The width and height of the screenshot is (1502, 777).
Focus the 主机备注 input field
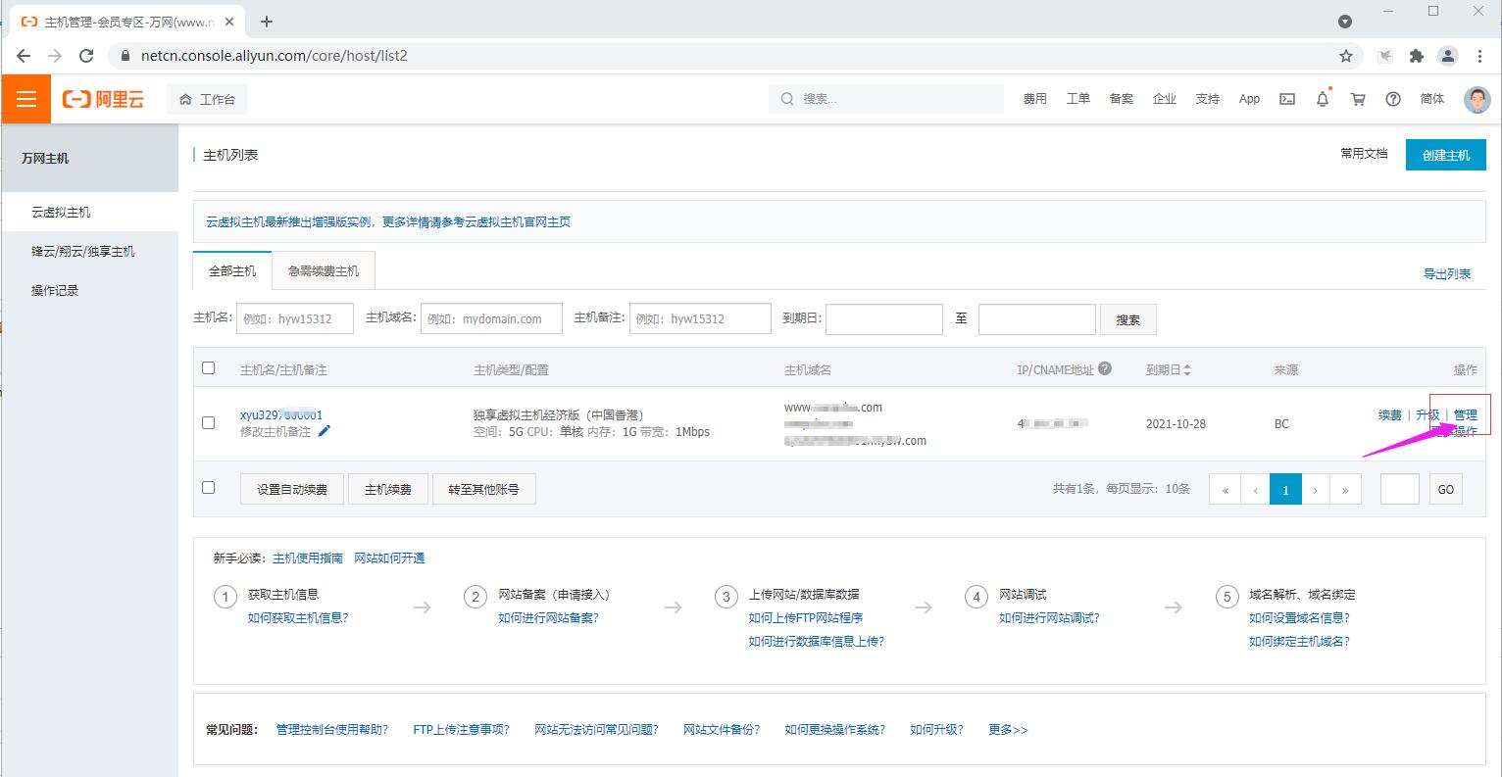[x=700, y=318]
